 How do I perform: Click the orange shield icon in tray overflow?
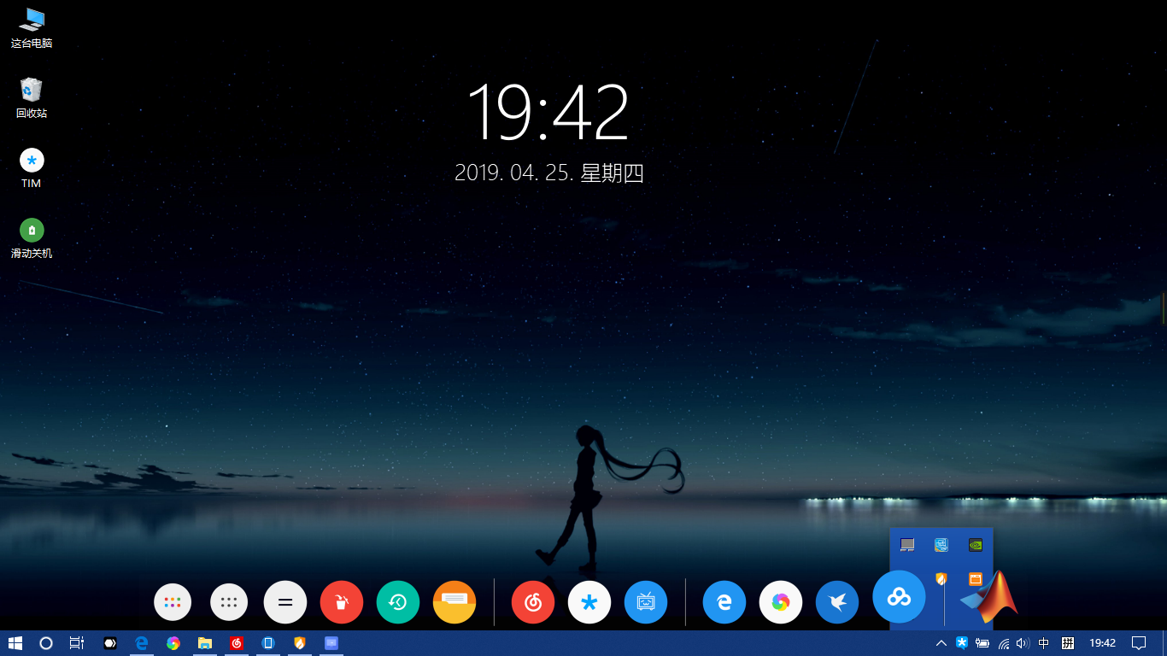(941, 578)
